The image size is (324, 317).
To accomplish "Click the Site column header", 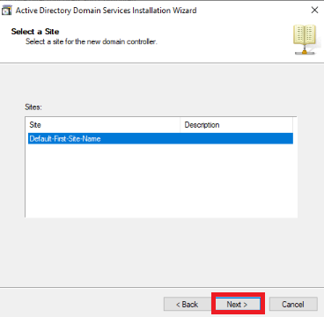I will click(104, 125).
